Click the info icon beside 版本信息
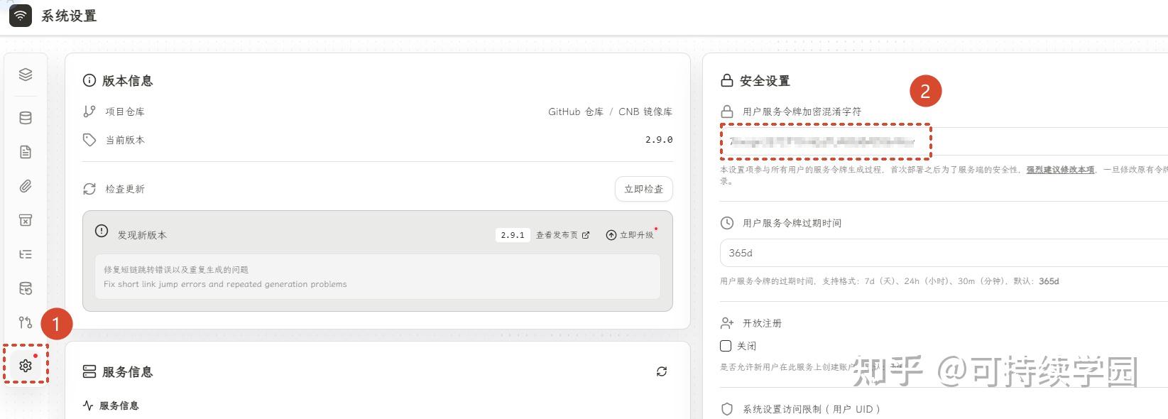The height and width of the screenshot is (419, 1168). [89, 80]
